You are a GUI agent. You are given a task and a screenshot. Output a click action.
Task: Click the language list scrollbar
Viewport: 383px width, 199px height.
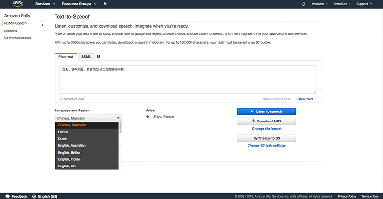coord(120,128)
